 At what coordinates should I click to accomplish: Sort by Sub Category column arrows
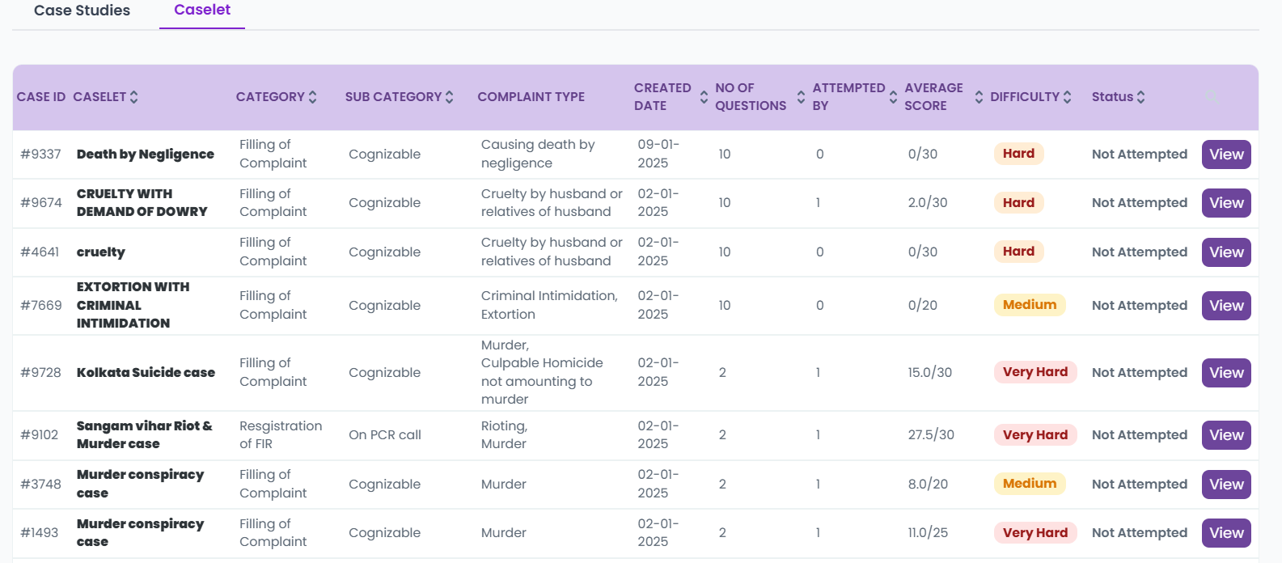point(450,97)
